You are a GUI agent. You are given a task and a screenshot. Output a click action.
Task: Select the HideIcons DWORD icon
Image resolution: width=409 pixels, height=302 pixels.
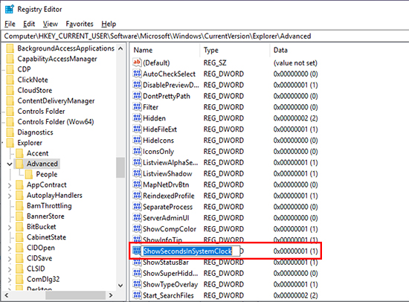[x=137, y=141]
